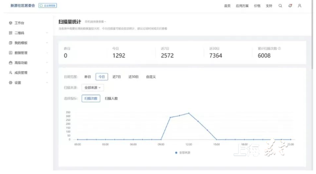The width and height of the screenshot is (316, 174).
Task: Switch metric to 扫描人数
Action: click(x=111, y=98)
